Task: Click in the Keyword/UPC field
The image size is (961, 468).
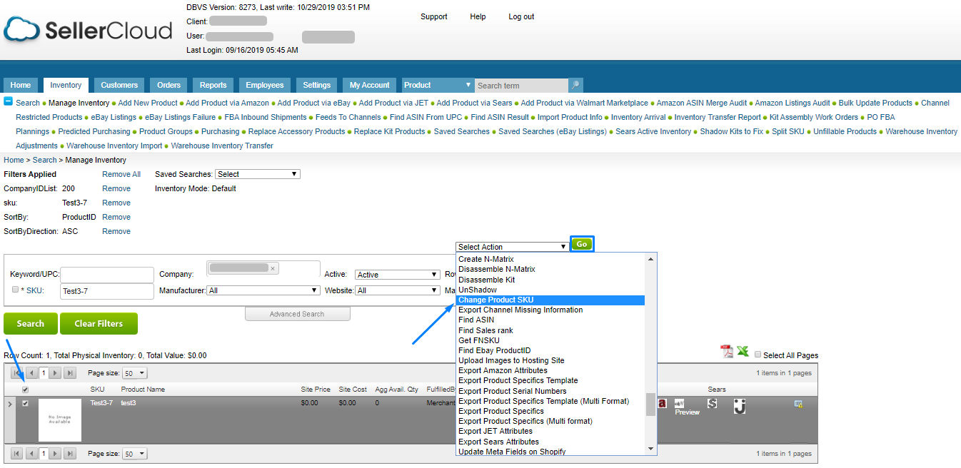Action: 108,275
